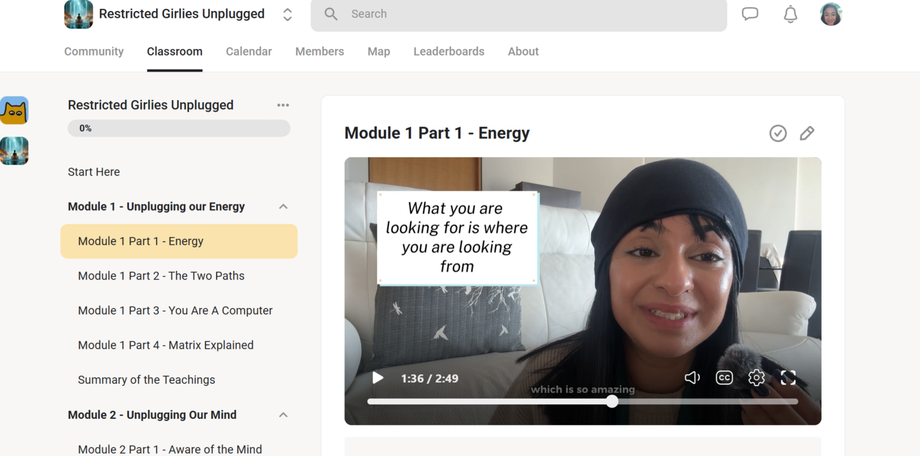920x456 pixels.
Task: Click the video frame
Action: [x=583, y=291]
